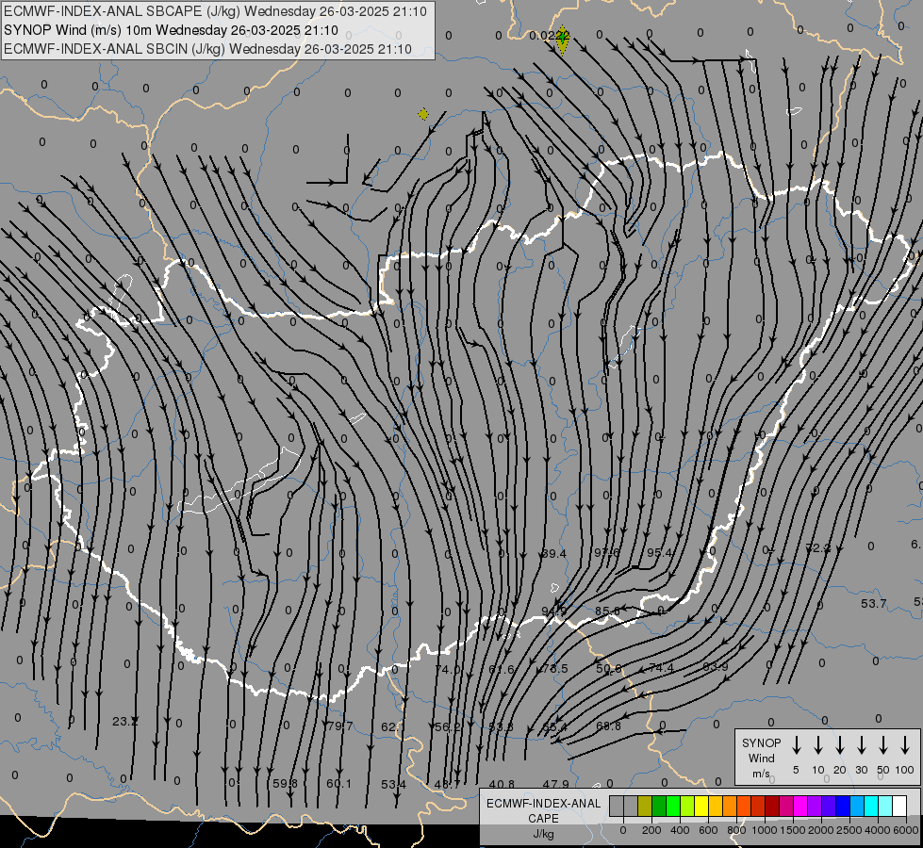Image resolution: width=923 pixels, height=848 pixels.
Task: Click the 60.1 value on the map
Action: 338,784
